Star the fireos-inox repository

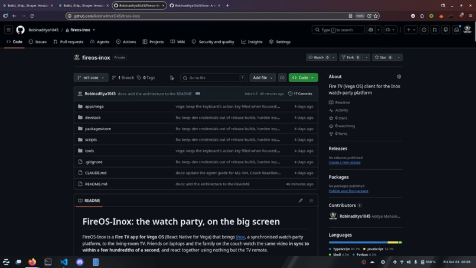[x=384, y=57]
